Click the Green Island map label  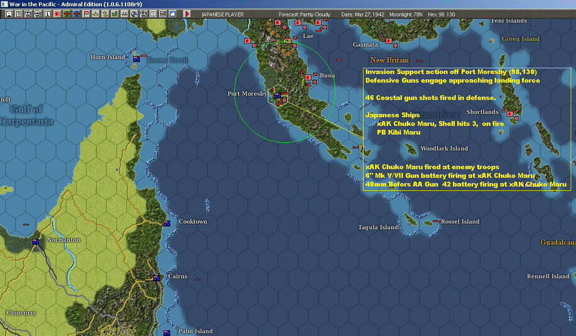pos(521,39)
